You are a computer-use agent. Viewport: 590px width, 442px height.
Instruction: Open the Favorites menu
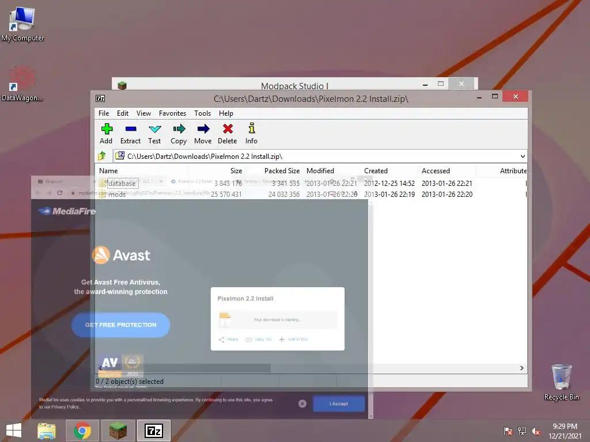[x=172, y=113]
